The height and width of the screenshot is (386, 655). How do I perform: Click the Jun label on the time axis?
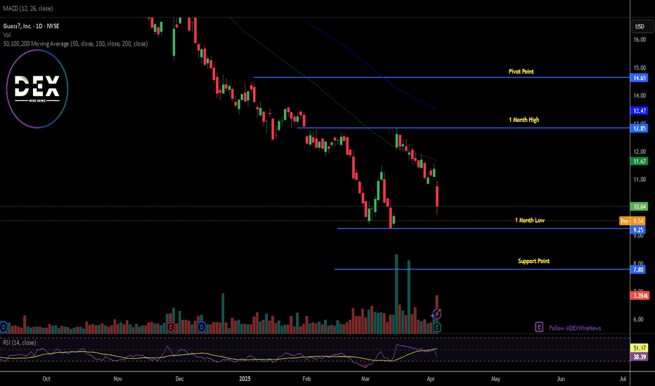click(x=561, y=379)
